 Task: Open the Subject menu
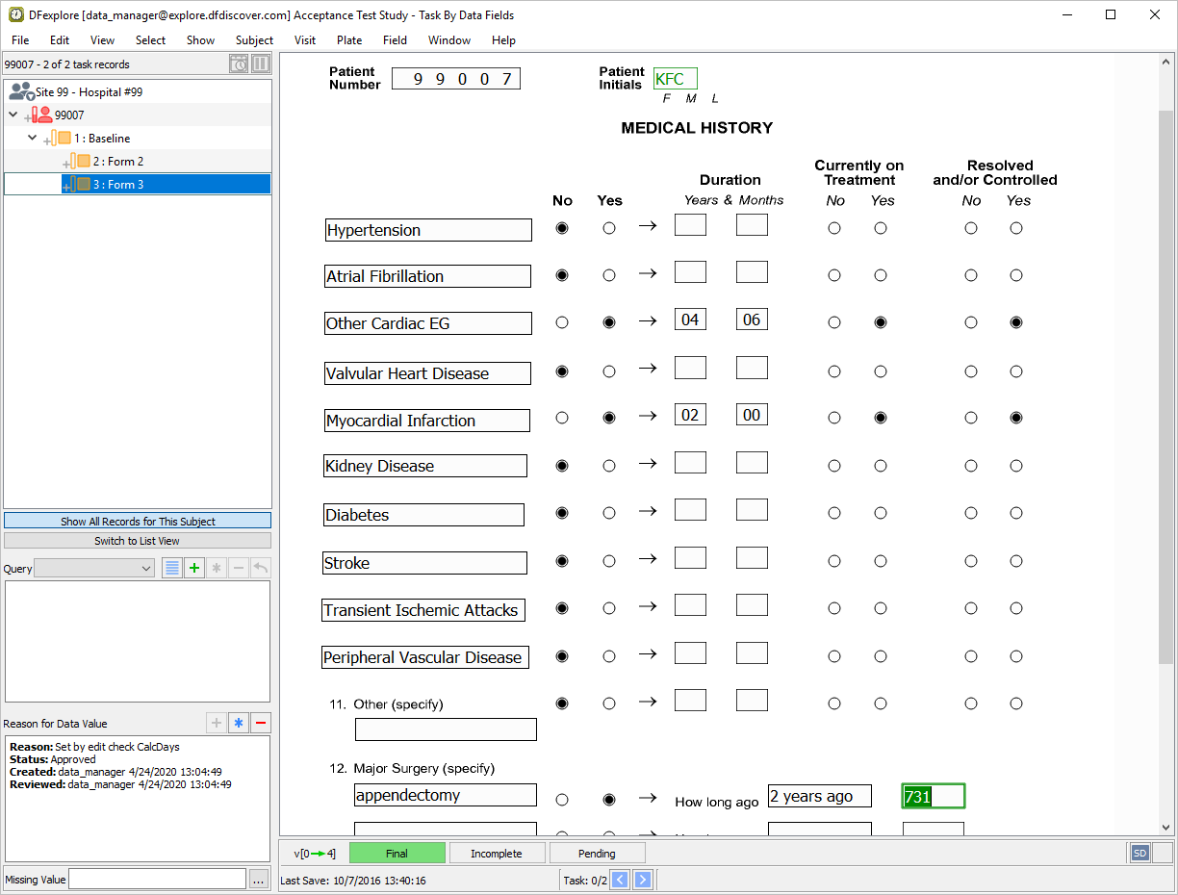tap(254, 40)
